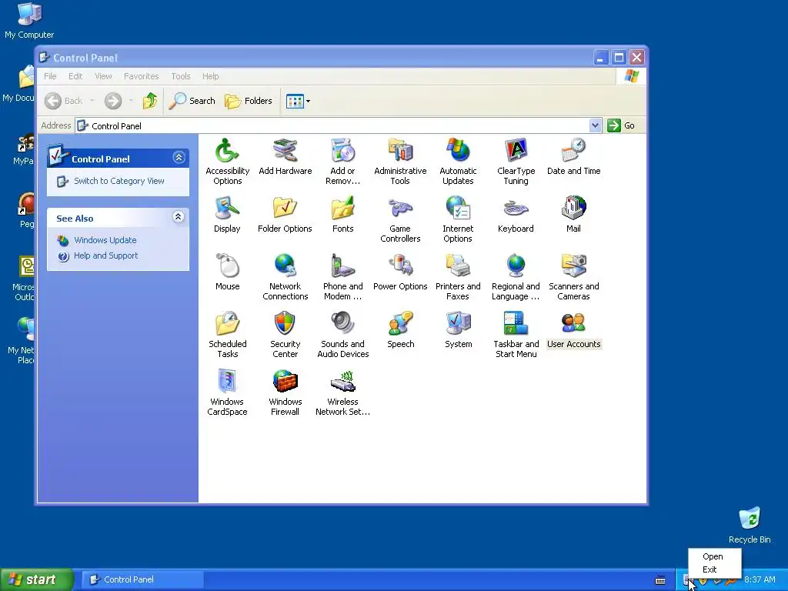Select Control Panel taskbar button

142,579
